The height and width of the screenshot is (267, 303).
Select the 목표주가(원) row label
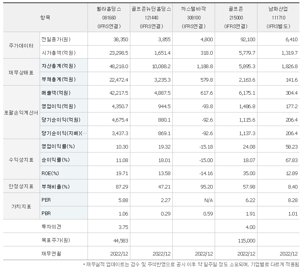pyautogui.click(x=56, y=240)
